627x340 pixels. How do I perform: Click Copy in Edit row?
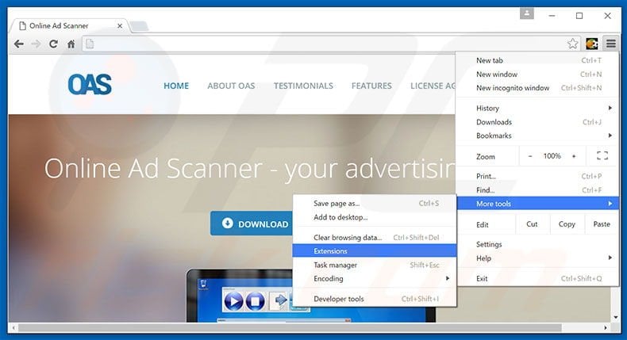pos(567,224)
